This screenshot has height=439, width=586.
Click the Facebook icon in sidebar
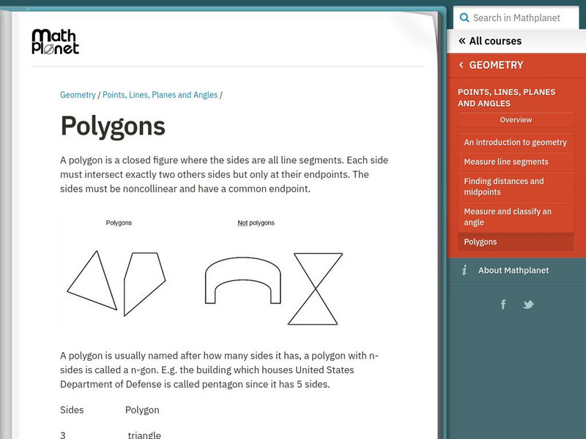[503, 304]
